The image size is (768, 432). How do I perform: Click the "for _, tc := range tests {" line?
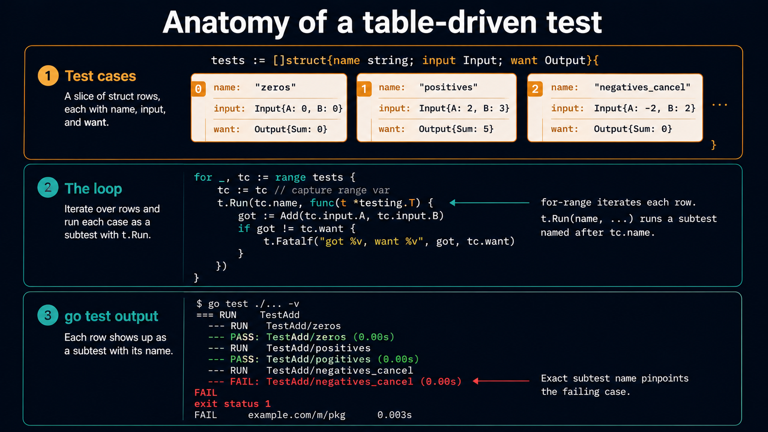pos(275,177)
